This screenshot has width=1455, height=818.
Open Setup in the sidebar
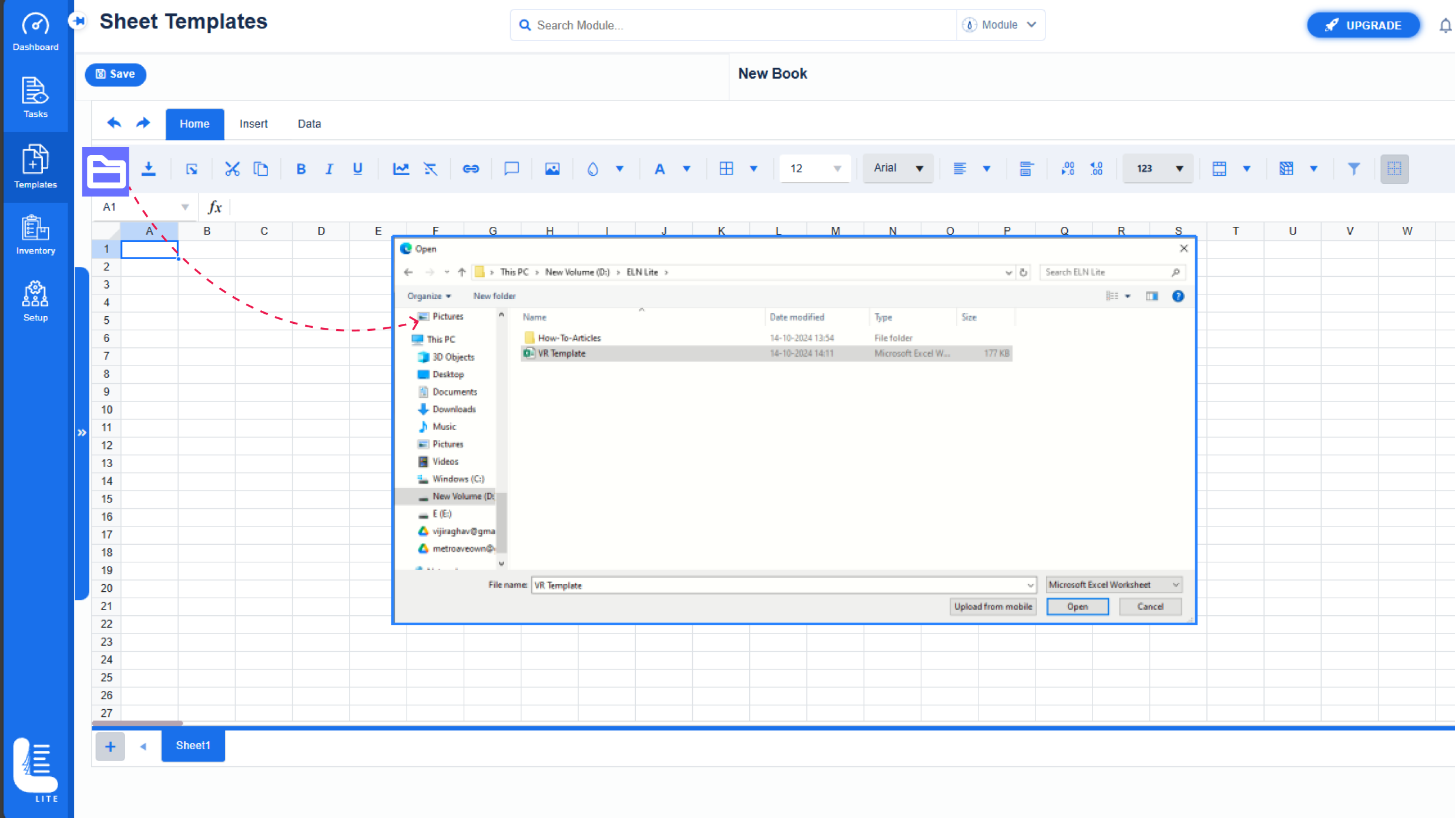point(36,301)
